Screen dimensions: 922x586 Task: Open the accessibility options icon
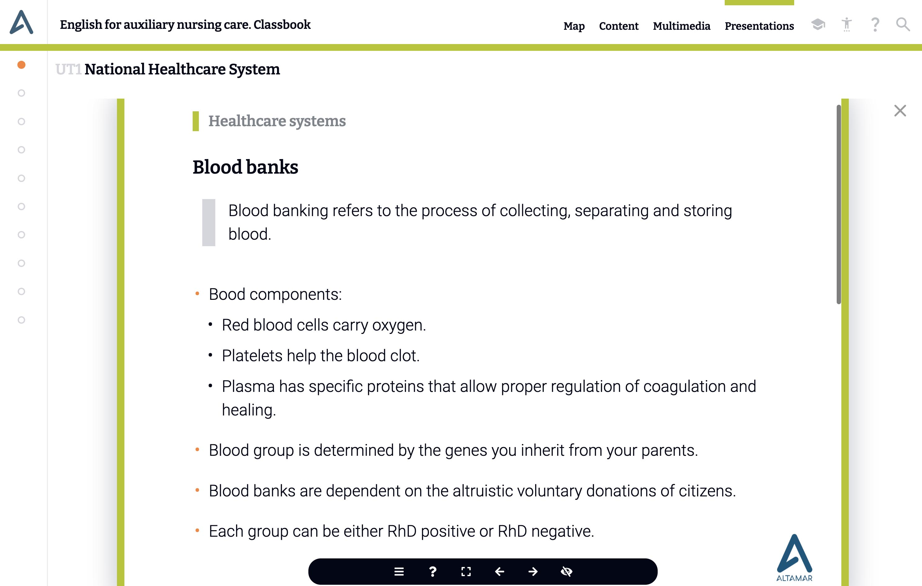[x=847, y=24]
